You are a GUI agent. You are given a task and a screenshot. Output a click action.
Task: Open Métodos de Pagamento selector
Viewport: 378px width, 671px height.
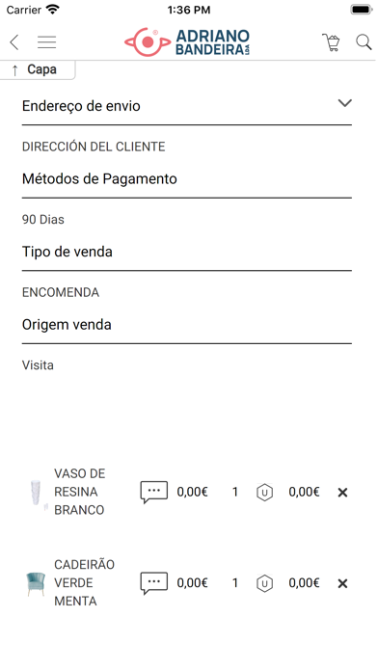coord(187,179)
